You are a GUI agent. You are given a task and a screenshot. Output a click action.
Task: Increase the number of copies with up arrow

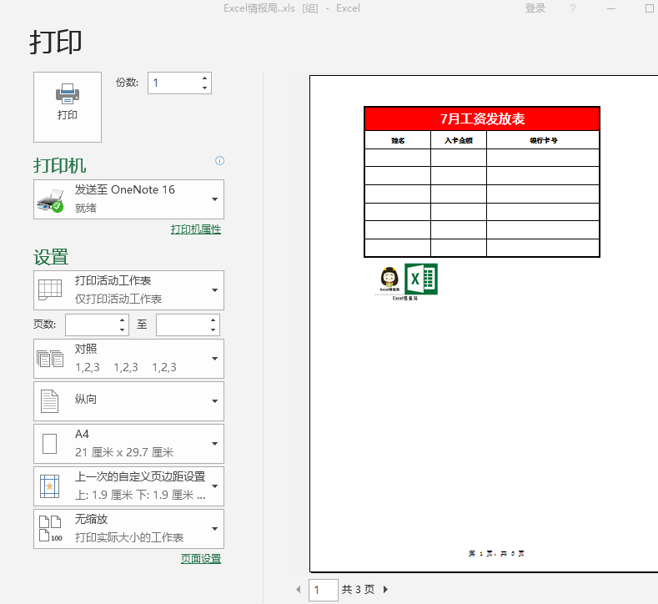(204, 78)
